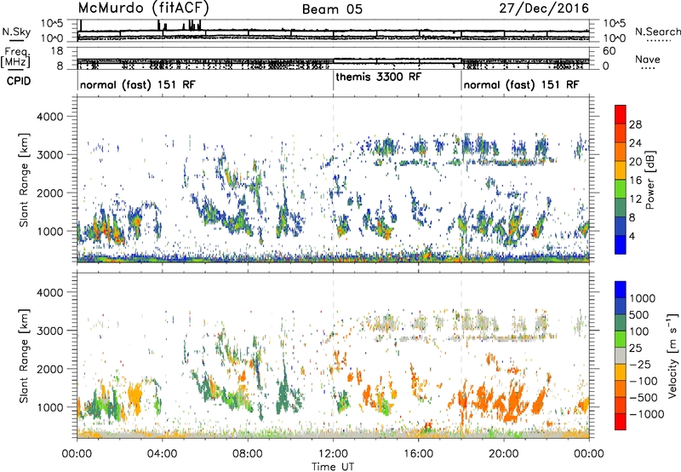This screenshot has height=472, width=681.
Task: Click the '4000' tick on power panel
Action: pyautogui.click(x=49, y=117)
